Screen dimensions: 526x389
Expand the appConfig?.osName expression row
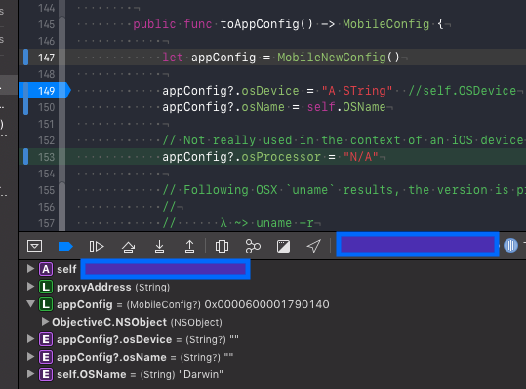coord(30,357)
